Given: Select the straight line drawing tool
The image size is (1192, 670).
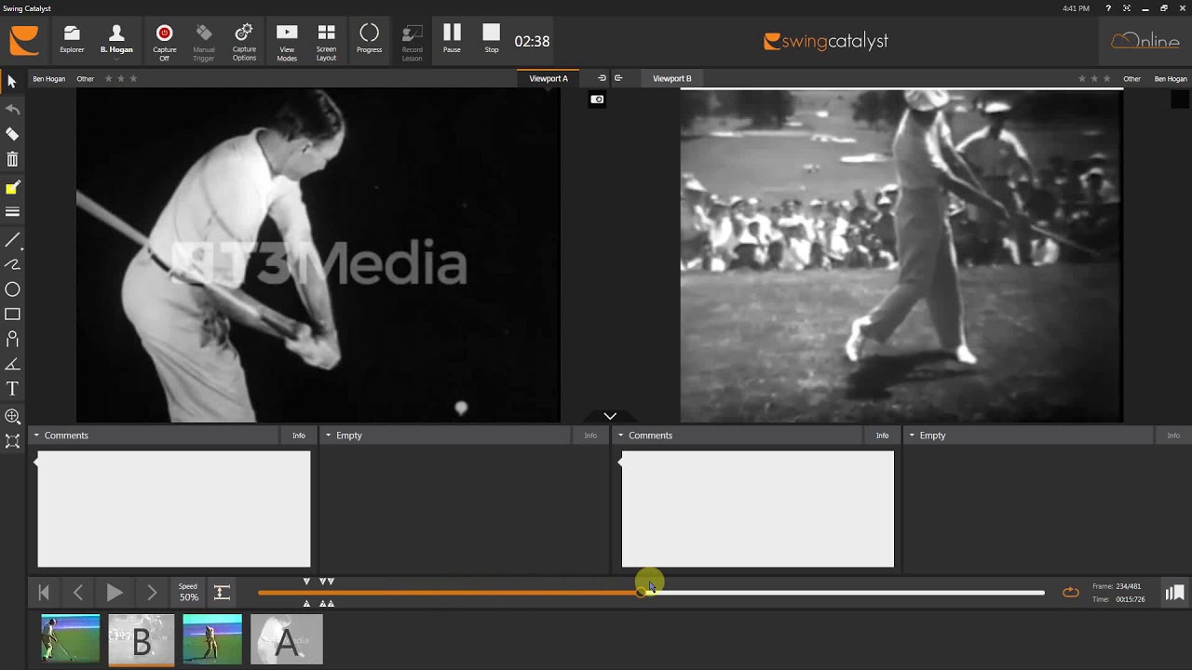Looking at the screenshot, I should tap(12, 240).
